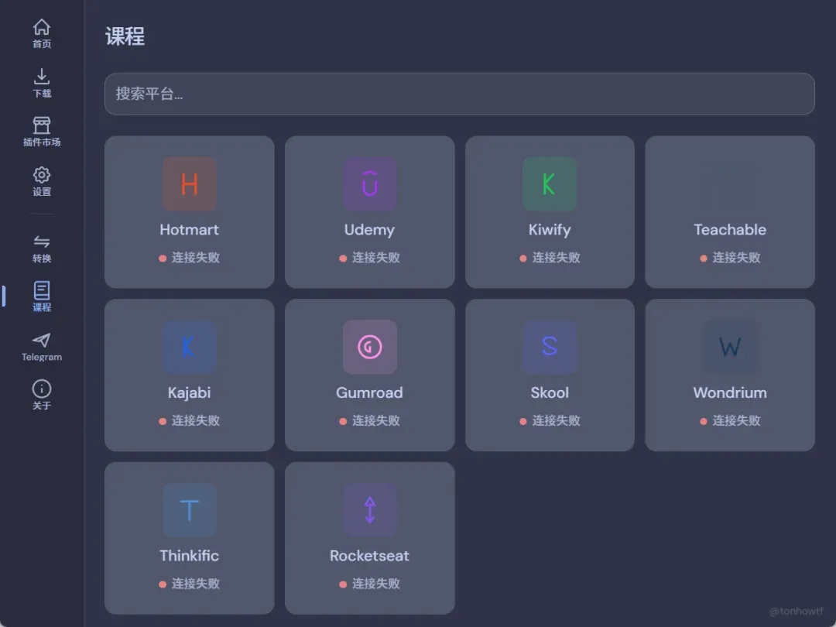Open the home icon (首页) in sidebar
Screen dimensions: 836x627
pos(42,26)
